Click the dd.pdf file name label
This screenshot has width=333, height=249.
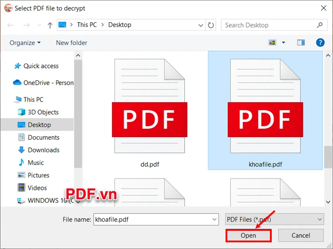150,164
